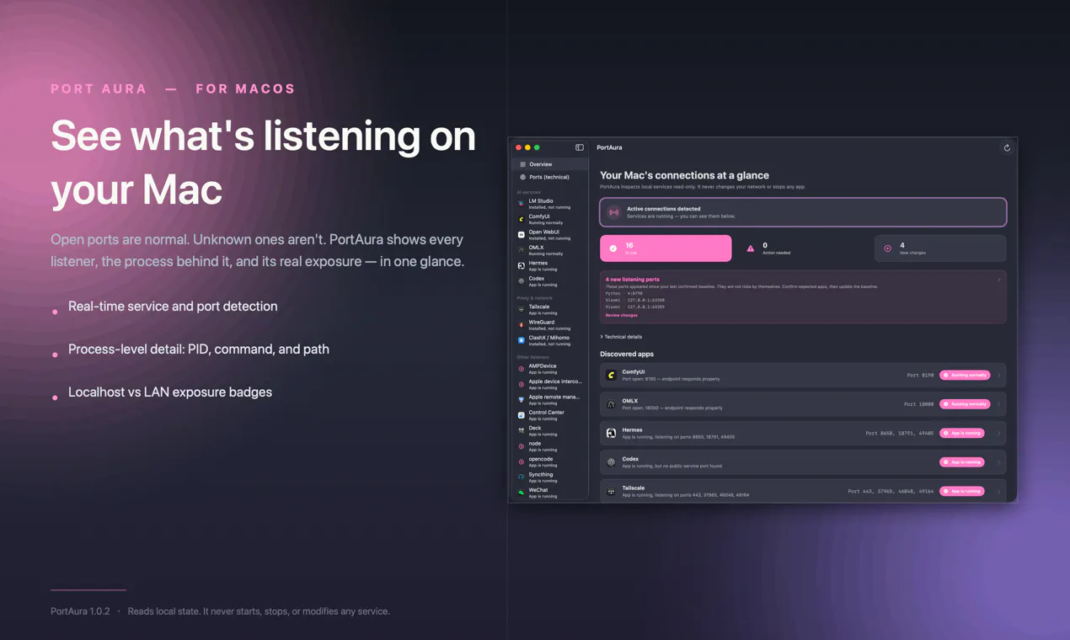1070x640 pixels.
Task: Toggle the sidebar panel icon
Action: pos(580,147)
